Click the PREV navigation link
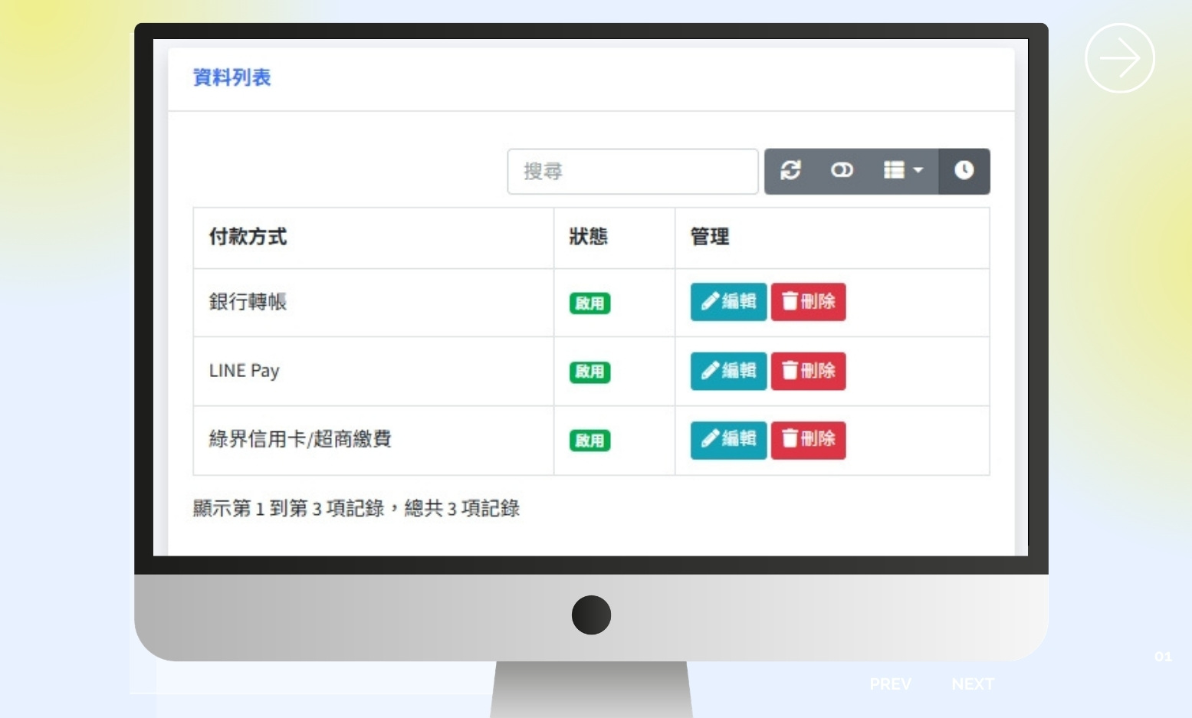Image resolution: width=1192 pixels, height=718 pixels. [890, 684]
